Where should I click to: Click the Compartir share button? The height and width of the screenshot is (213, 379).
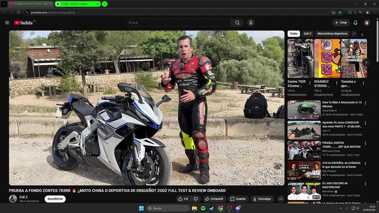(x=214, y=199)
